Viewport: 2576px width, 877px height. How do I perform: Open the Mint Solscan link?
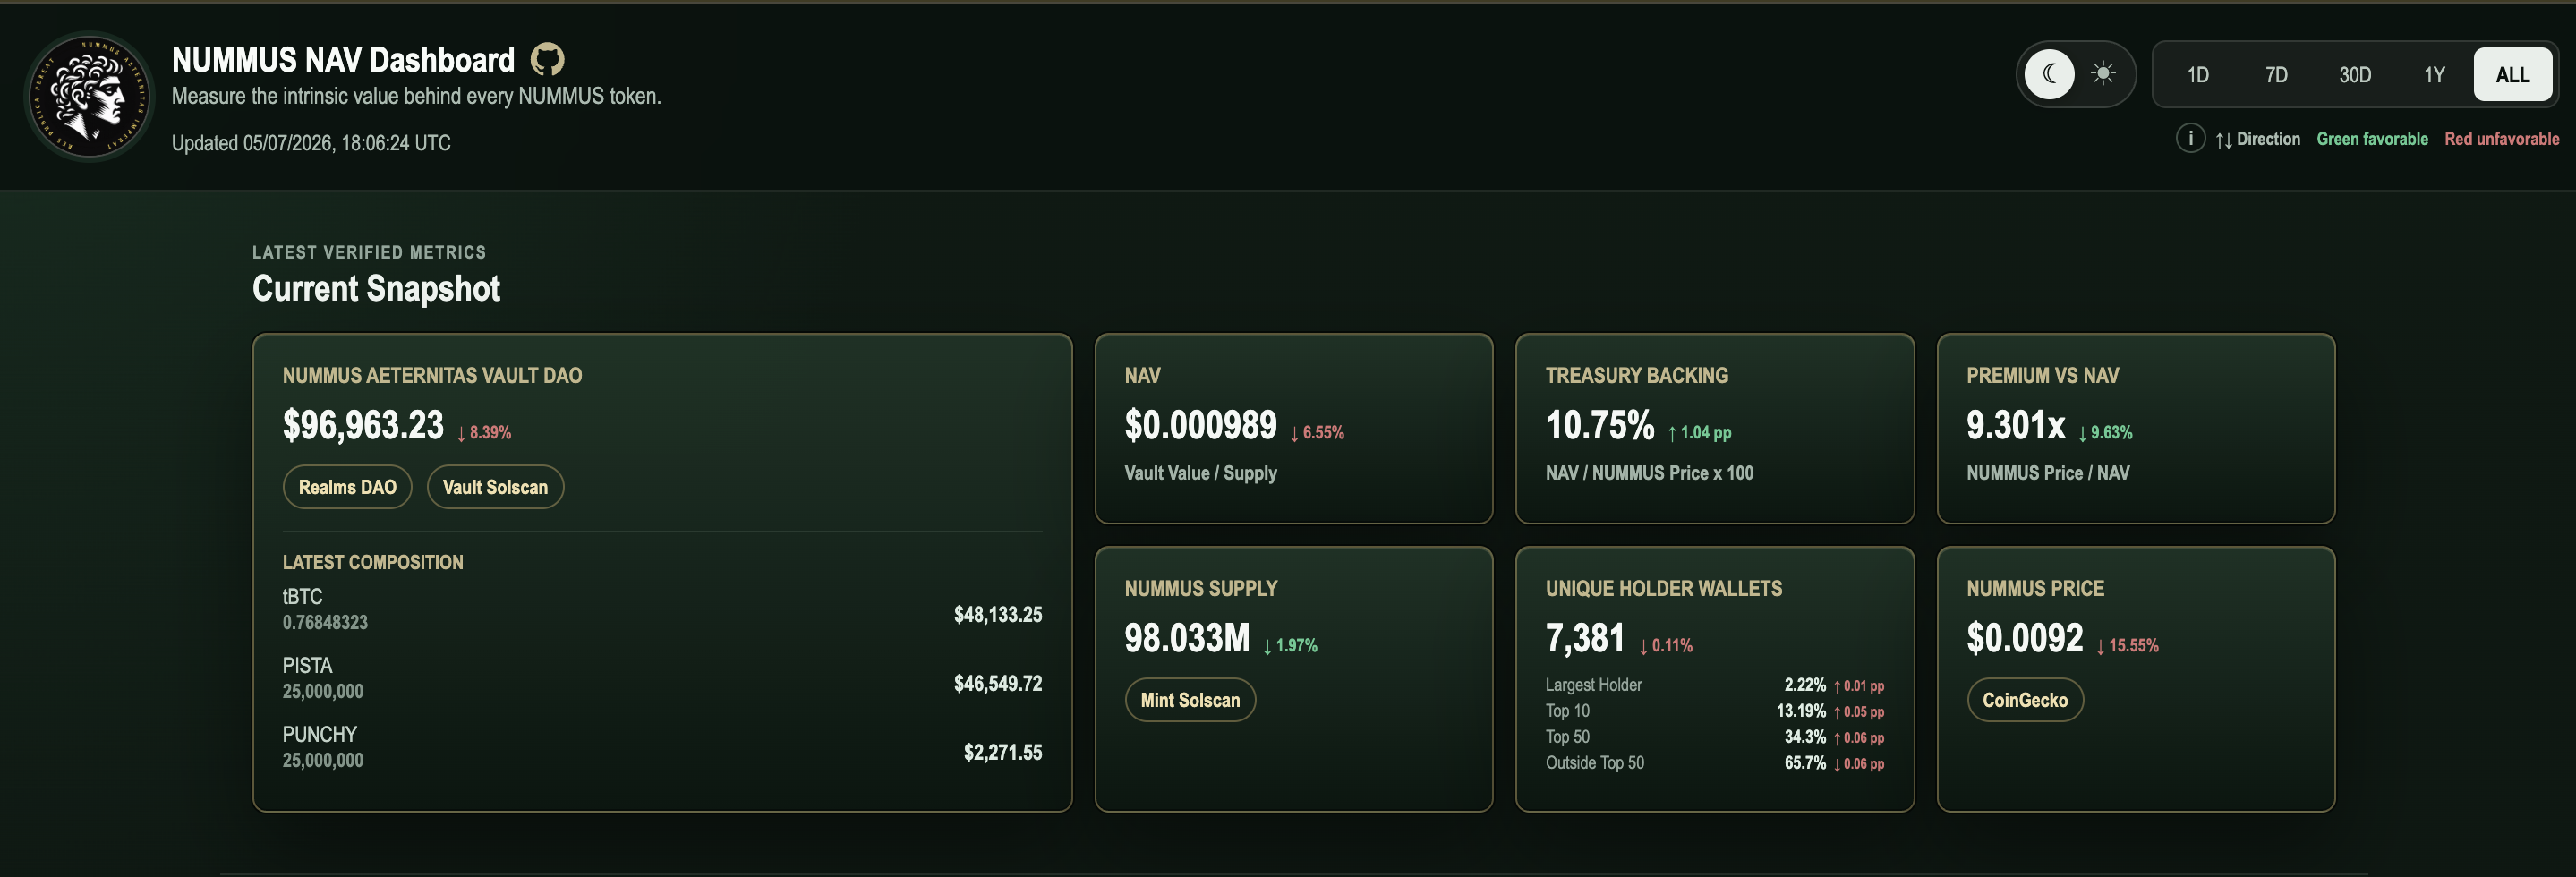click(1190, 700)
